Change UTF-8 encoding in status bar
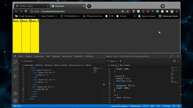The height and width of the screenshot is (108, 193). coord(145,106)
